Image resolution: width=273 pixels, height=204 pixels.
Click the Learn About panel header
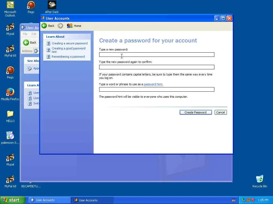pyautogui.click(x=67, y=37)
